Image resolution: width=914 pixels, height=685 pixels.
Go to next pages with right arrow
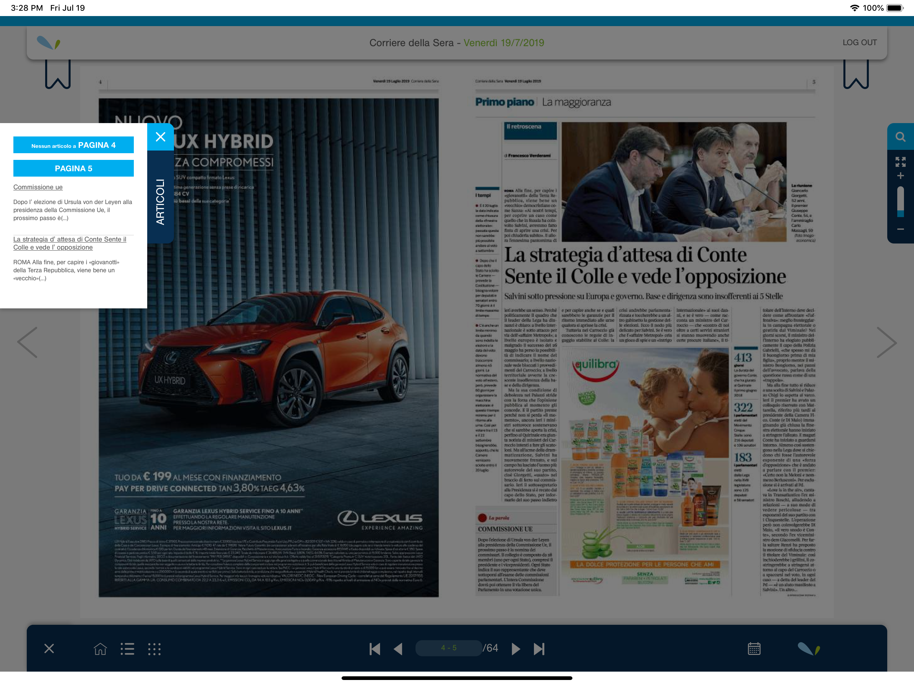[887, 342]
